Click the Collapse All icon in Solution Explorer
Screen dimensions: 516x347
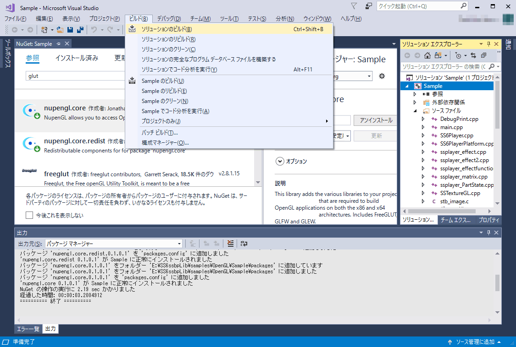click(x=483, y=55)
